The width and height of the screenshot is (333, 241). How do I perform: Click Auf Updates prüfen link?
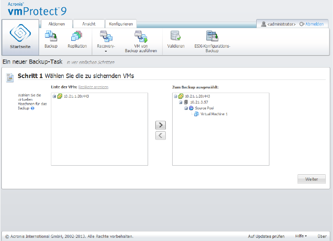pyautogui.click(x=266, y=236)
